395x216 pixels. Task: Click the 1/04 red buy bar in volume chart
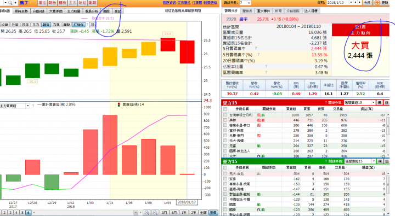[110, 145]
